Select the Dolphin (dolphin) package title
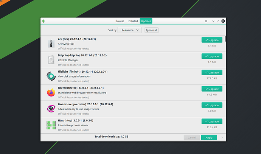 [82, 55]
